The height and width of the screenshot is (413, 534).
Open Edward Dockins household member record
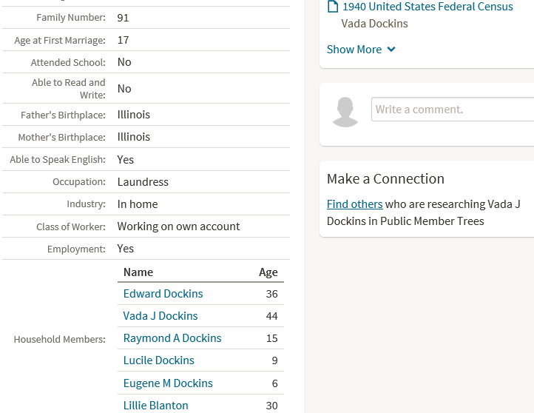click(163, 294)
